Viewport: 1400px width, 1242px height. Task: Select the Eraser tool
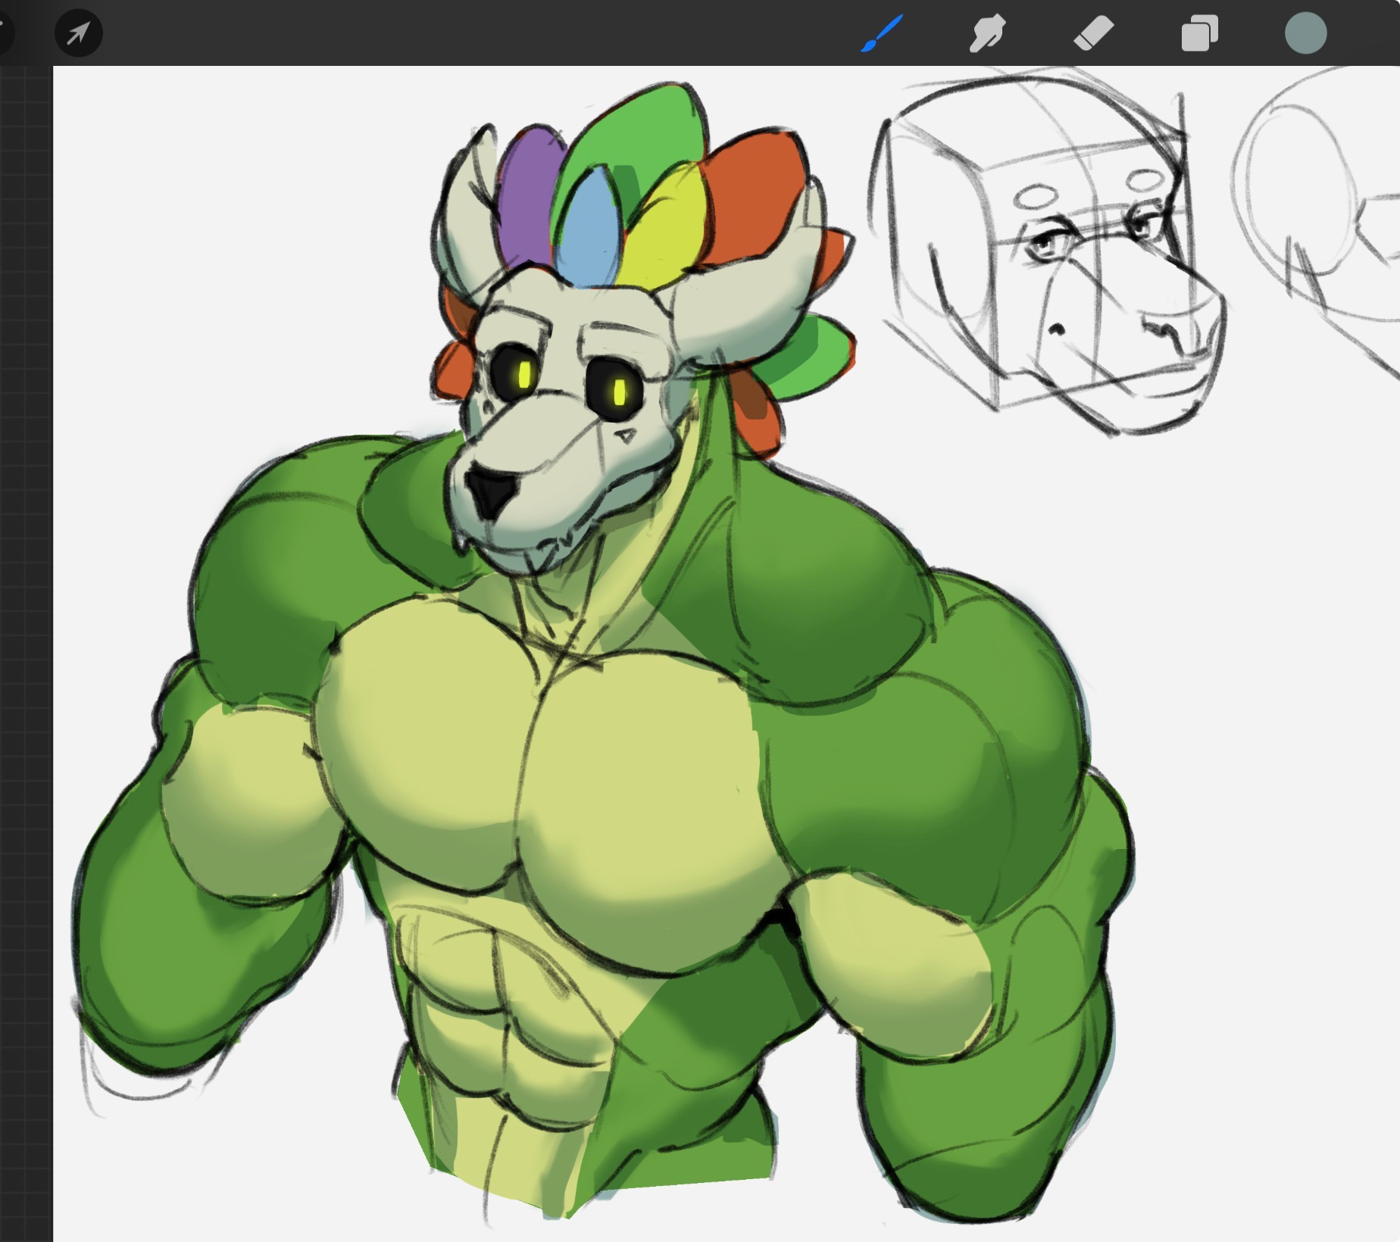coord(1093,34)
